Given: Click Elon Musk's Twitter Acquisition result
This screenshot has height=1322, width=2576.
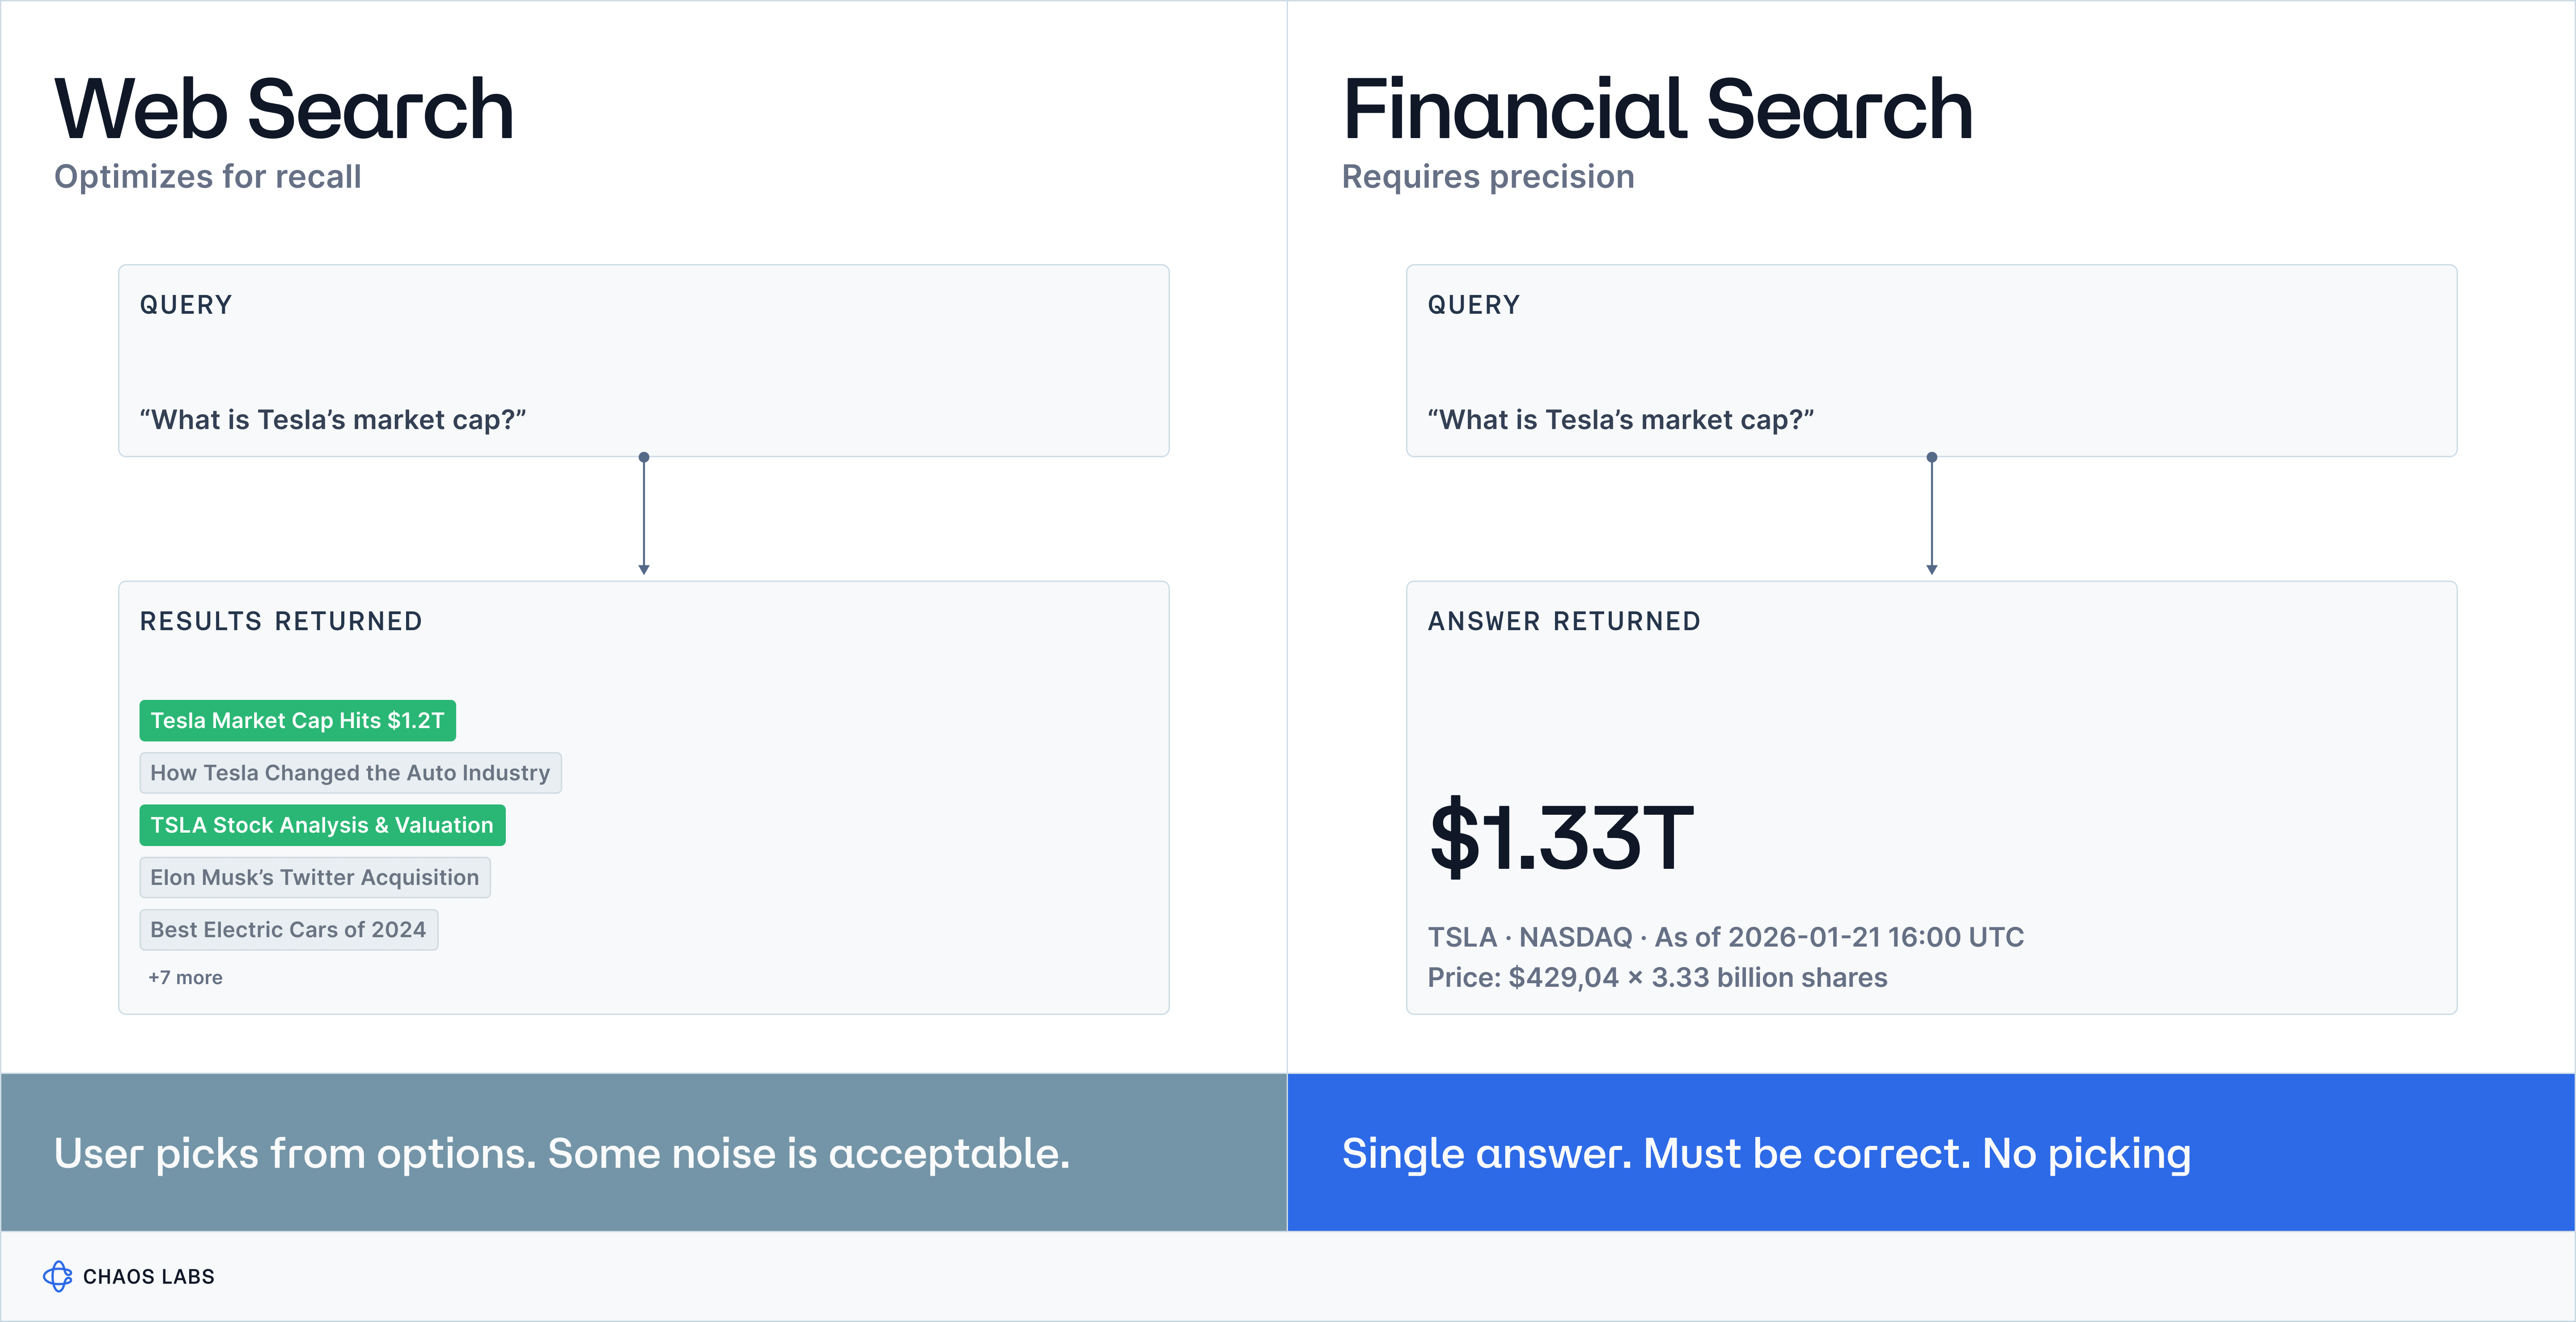Looking at the screenshot, I should 314,877.
